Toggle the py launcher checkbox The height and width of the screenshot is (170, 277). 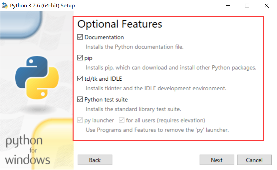(x=80, y=120)
